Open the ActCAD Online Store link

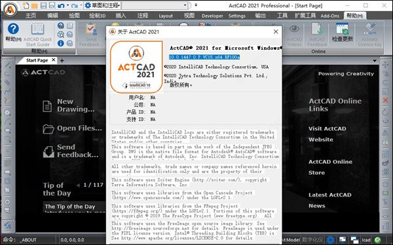coord(330,167)
